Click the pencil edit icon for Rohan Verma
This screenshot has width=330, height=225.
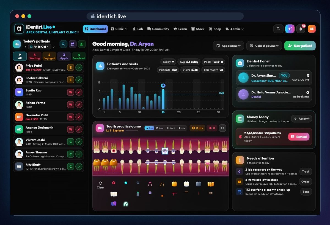tap(79, 105)
